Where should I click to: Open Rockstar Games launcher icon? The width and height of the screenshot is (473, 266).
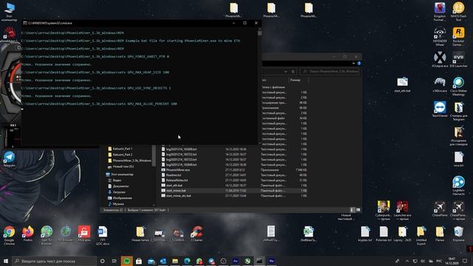(x=458, y=36)
